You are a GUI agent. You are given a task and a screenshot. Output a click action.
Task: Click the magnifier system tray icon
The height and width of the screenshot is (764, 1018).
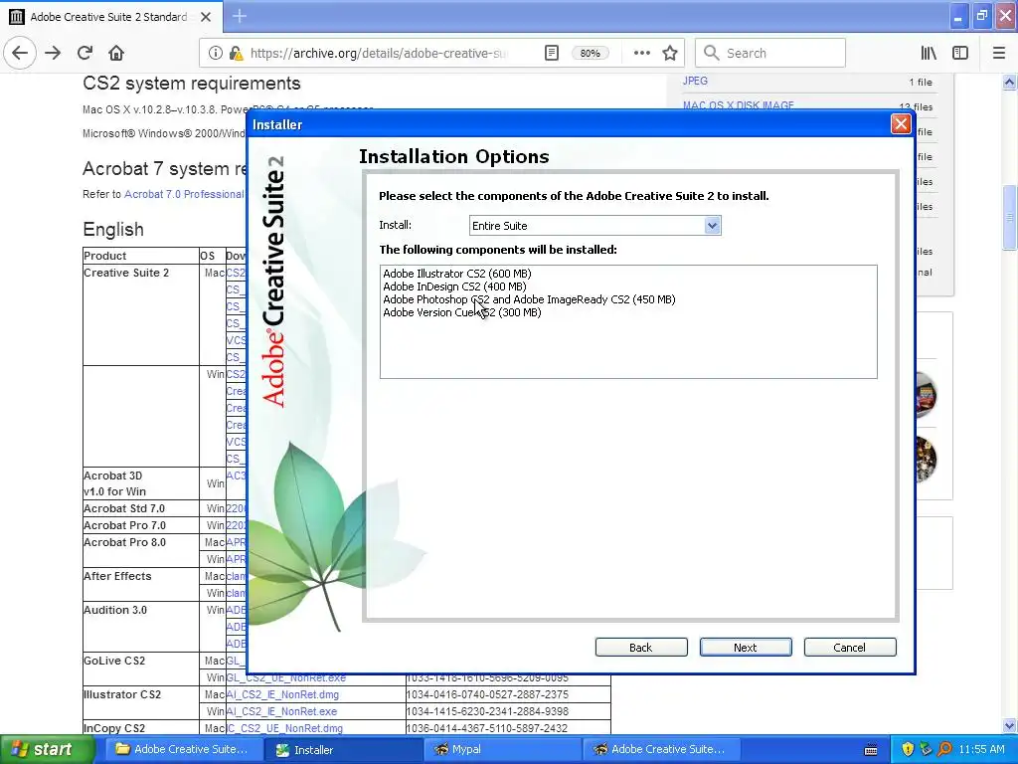[x=944, y=749]
